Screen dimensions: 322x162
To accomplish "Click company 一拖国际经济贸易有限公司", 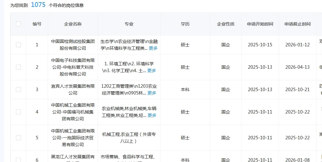I will [73, 138].
